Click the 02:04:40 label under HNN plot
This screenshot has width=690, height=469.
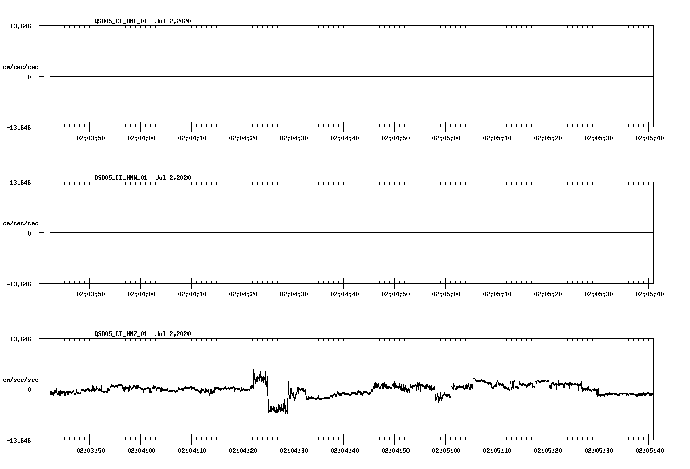point(344,294)
